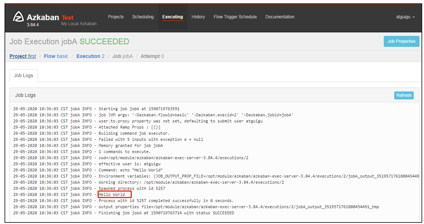424x224 pixels.
Task: Click the 'Memory granted for job jobA' line
Action: tap(88, 145)
